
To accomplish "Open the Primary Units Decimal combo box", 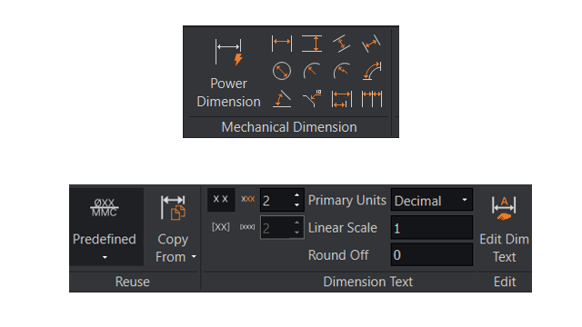I will [x=431, y=200].
